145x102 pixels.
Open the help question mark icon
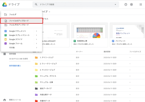(126, 4)
